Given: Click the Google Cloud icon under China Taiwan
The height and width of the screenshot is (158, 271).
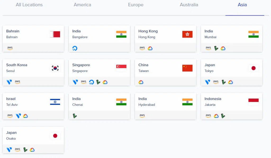Looking at the screenshot, I should pos(141,82).
